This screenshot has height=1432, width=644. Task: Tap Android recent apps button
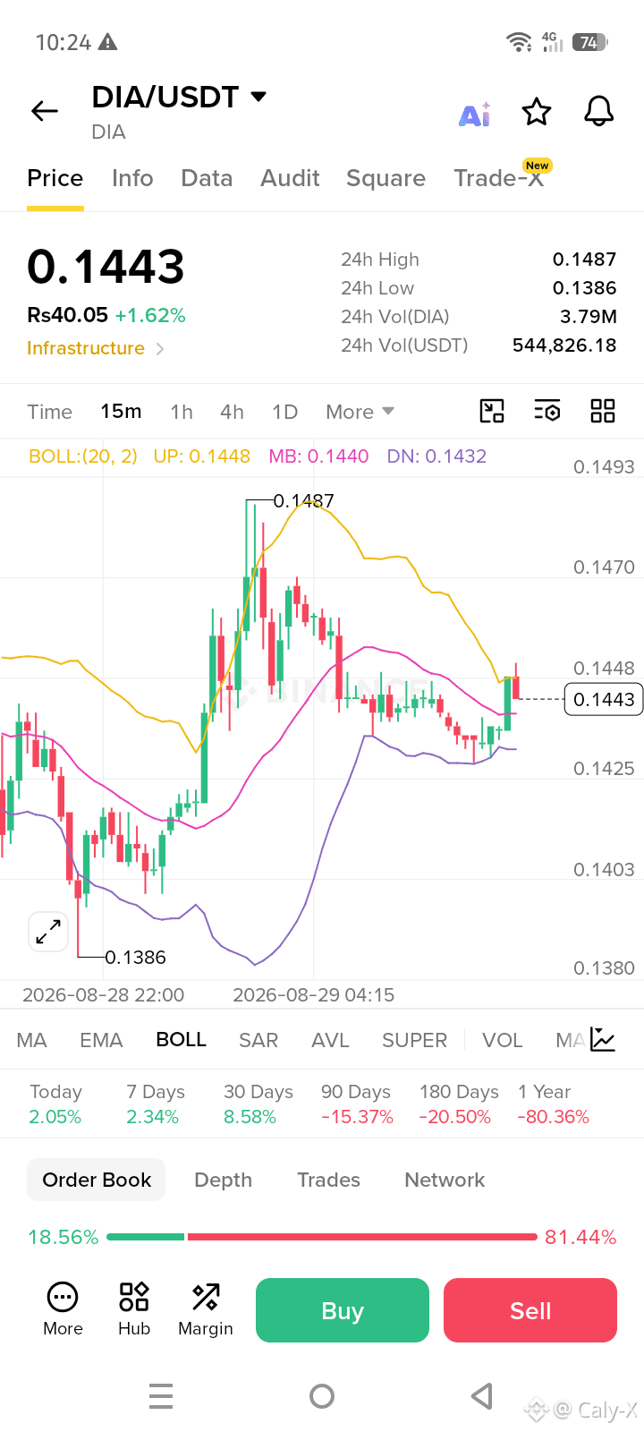(161, 1396)
